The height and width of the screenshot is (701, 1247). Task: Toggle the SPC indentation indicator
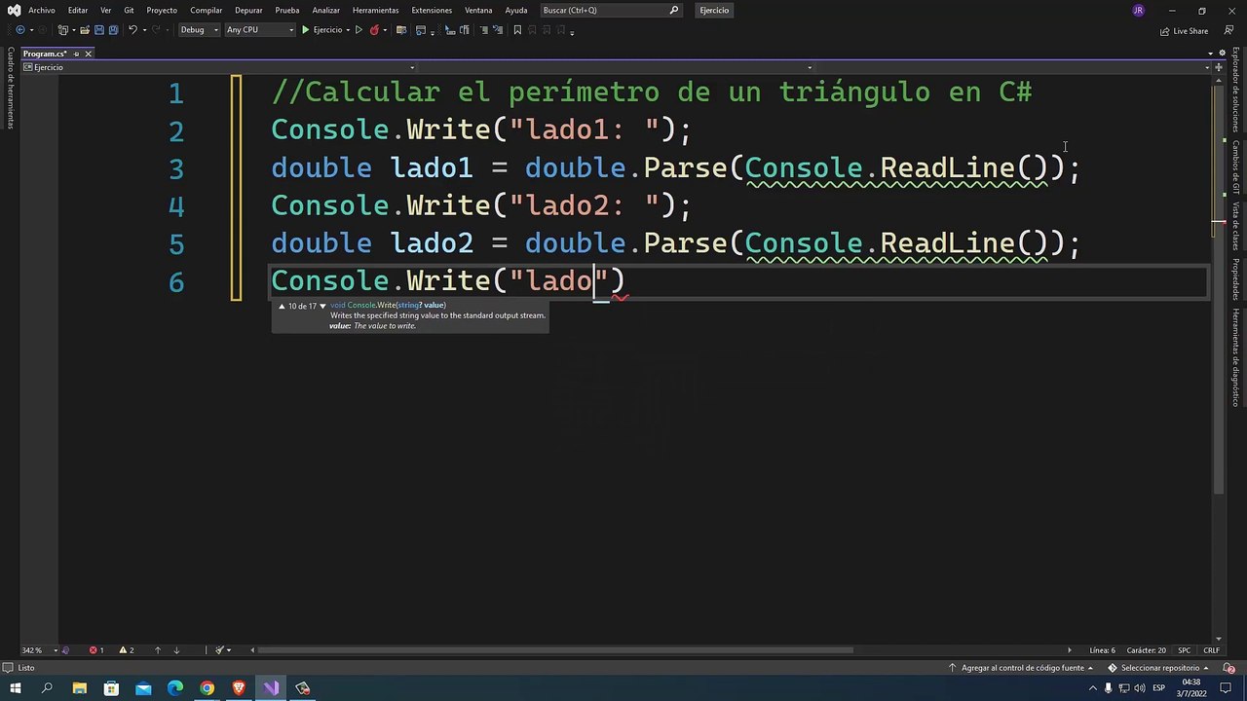[1185, 650]
